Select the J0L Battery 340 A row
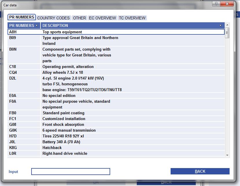 (116, 142)
